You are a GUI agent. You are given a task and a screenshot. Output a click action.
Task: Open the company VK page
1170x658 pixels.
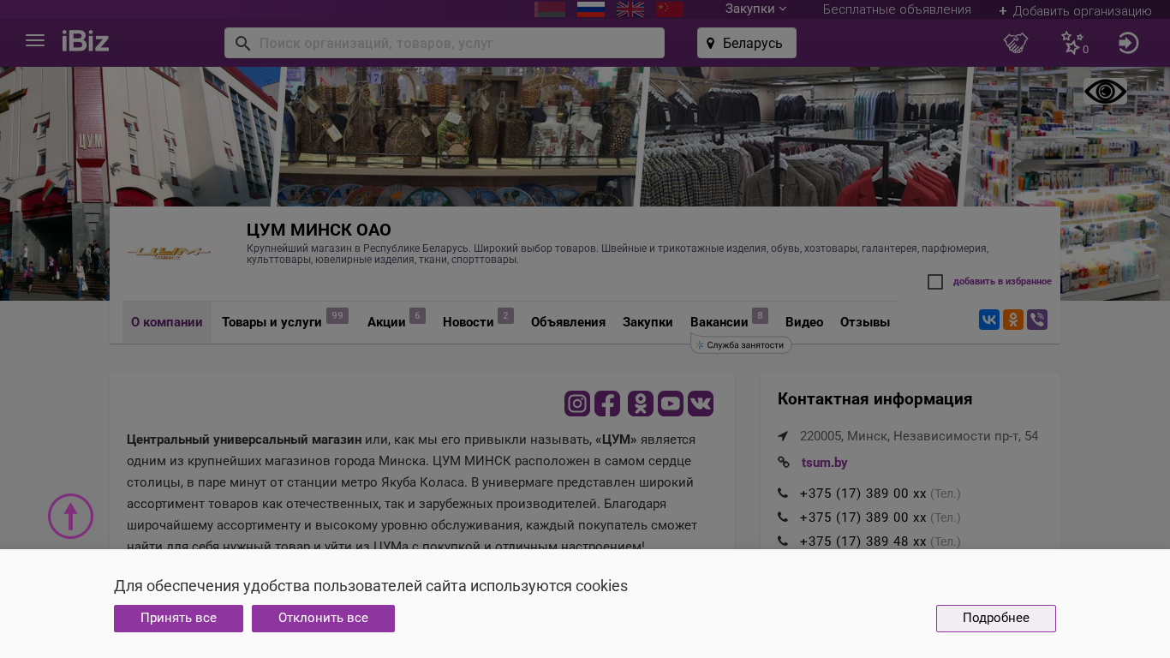pyautogui.click(x=701, y=404)
